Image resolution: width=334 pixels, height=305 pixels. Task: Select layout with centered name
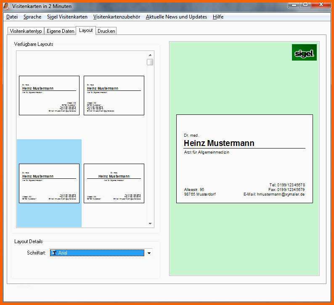114,183
